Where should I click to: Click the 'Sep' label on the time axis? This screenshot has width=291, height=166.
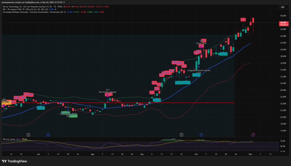pos(142,154)
